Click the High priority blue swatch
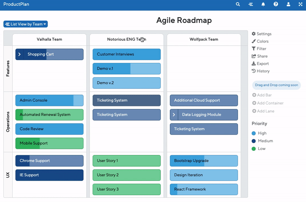The width and height of the screenshot is (306, 202). [x=254, y=133]
